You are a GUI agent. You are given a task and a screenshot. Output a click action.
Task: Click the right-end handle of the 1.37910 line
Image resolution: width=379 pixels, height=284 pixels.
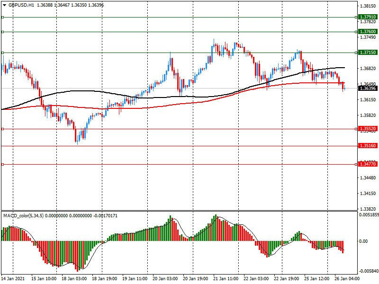tap(356, 18)
